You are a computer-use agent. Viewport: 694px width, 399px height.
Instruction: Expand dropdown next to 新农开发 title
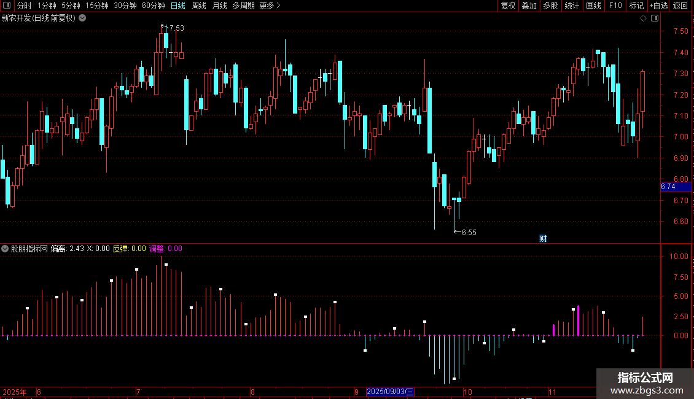pyautogui.click(x=82, y=18)
